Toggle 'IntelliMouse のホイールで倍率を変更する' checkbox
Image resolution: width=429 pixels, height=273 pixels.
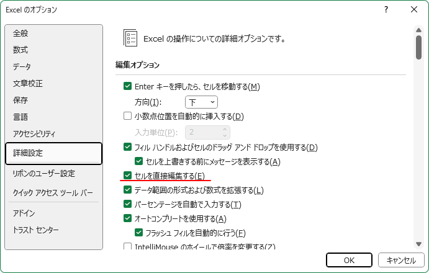click(127, 246)
